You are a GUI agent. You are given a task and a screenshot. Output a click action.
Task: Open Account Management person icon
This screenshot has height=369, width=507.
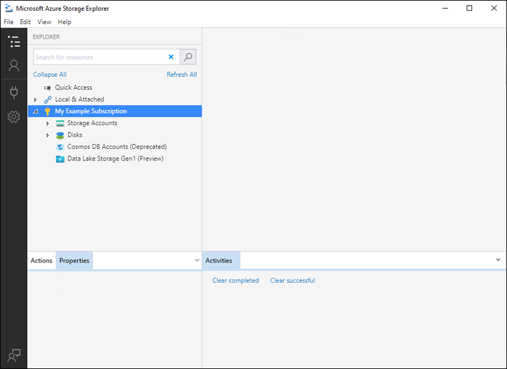click(x=14, y=66)
